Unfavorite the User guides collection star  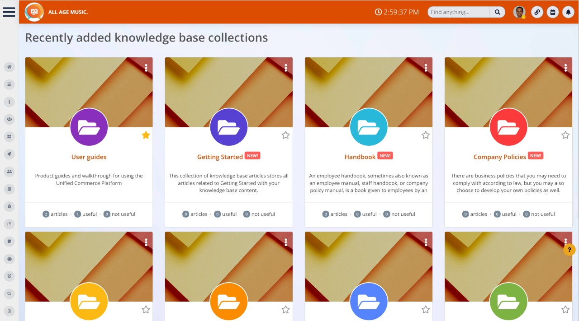[x=146, y=135]
